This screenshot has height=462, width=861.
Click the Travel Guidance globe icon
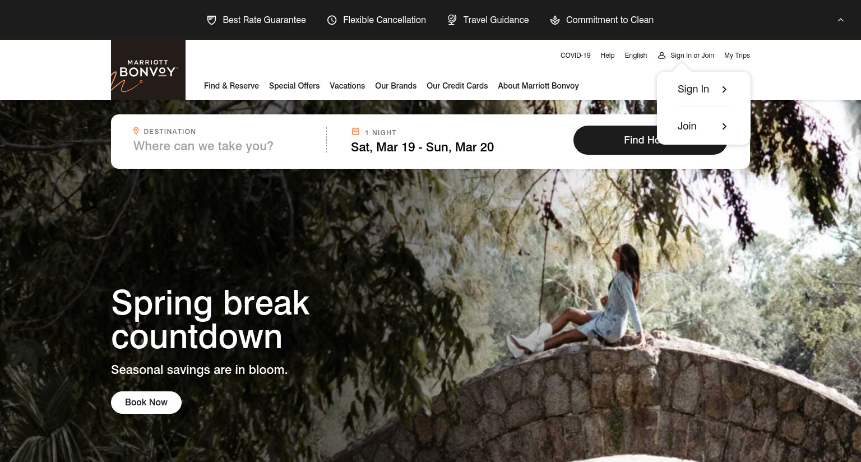[x=452, y=20]
